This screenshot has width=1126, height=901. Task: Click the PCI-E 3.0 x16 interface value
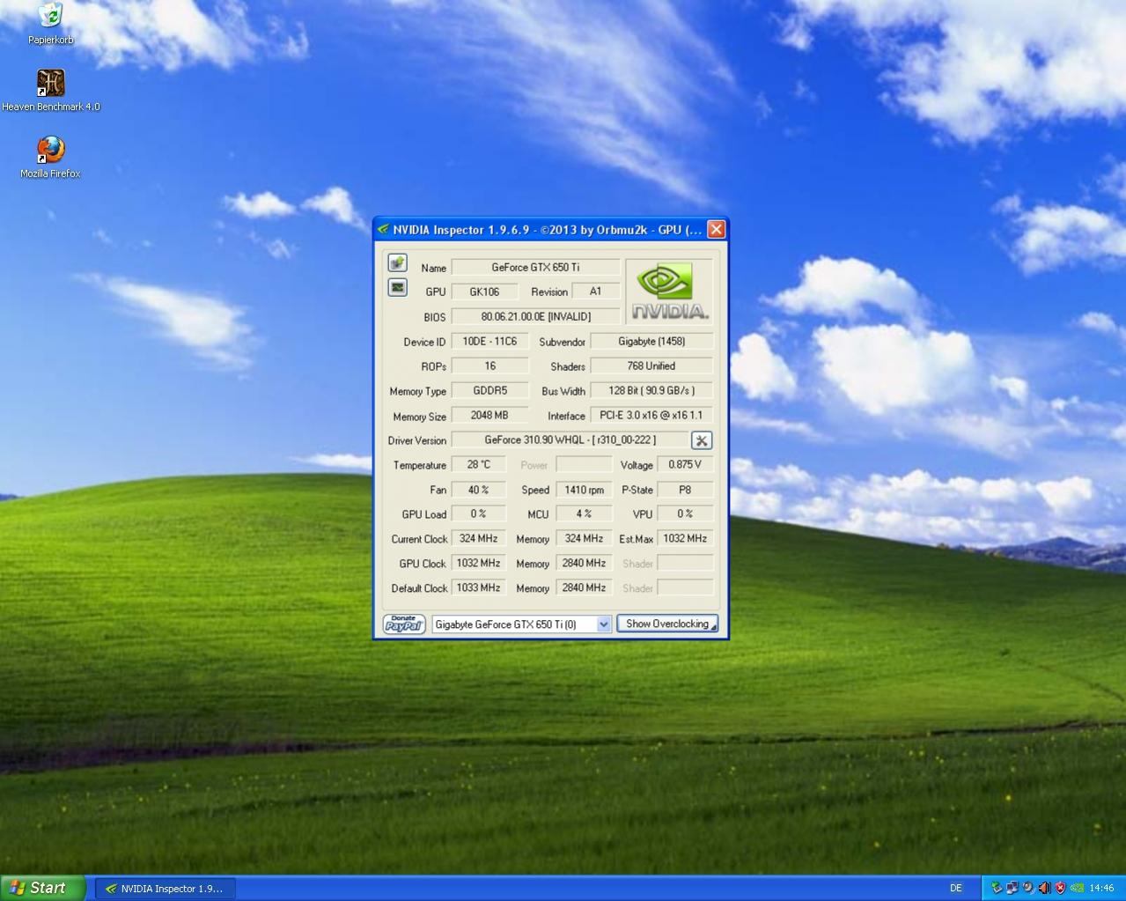click(x=651, y=415)
